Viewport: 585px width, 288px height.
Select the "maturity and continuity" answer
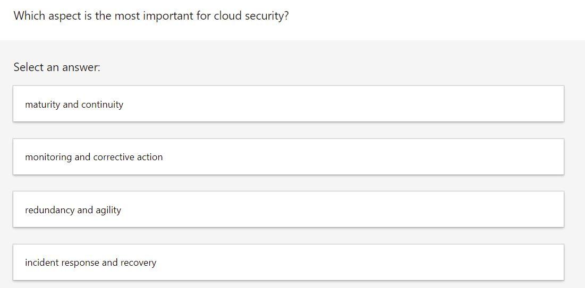point(74,104)
